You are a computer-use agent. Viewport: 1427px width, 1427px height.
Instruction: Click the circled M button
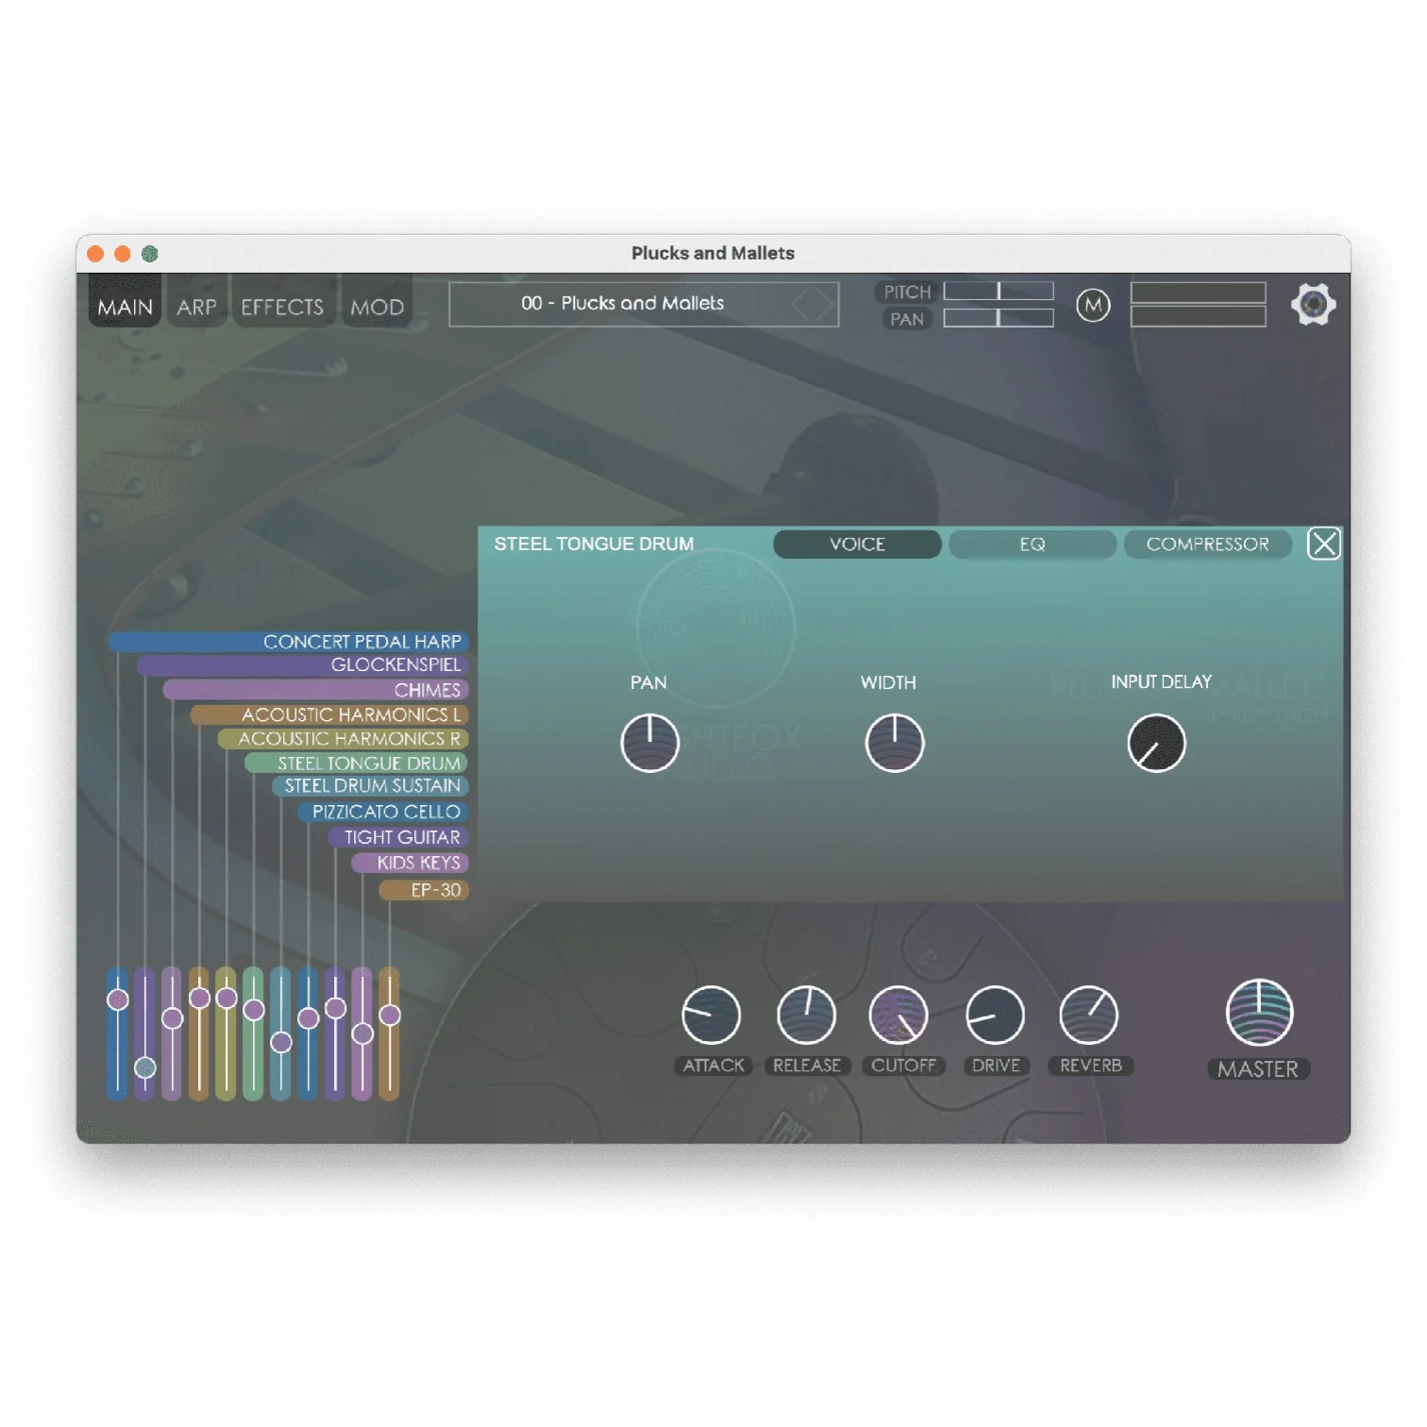tap(1093, 305)
